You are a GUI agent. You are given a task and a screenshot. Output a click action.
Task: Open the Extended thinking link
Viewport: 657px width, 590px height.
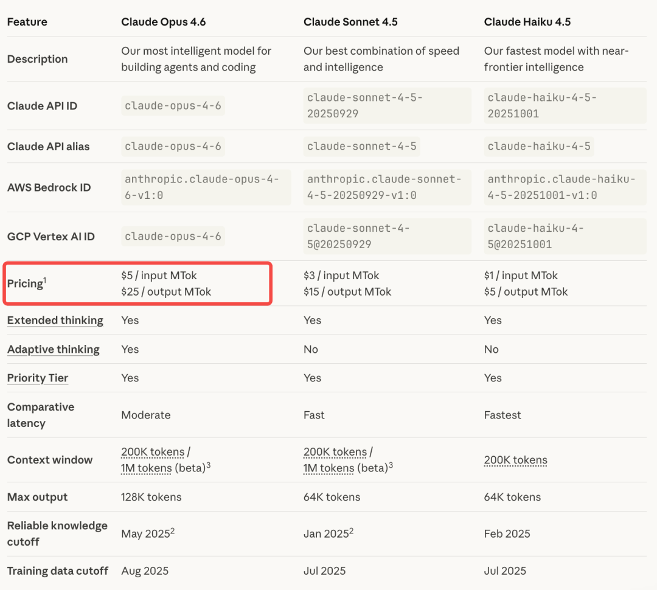click(x=55, y=321)
